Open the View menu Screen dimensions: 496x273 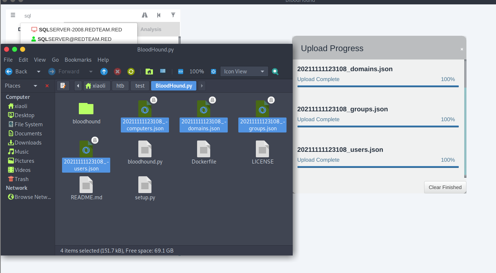tap(40, 60)
